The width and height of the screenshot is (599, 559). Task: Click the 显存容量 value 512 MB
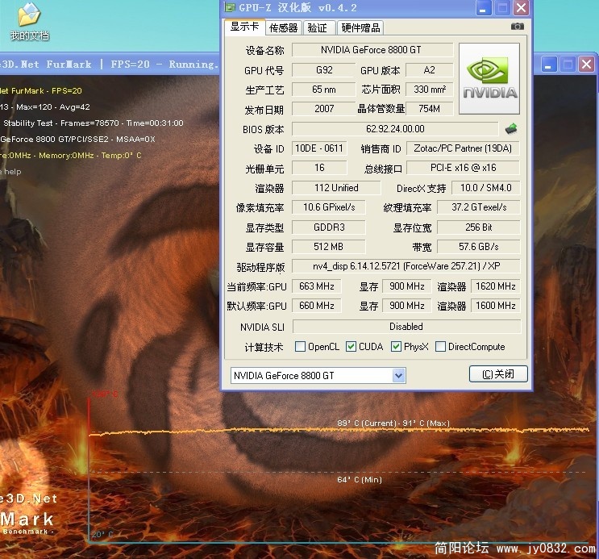tap(329, 247)
